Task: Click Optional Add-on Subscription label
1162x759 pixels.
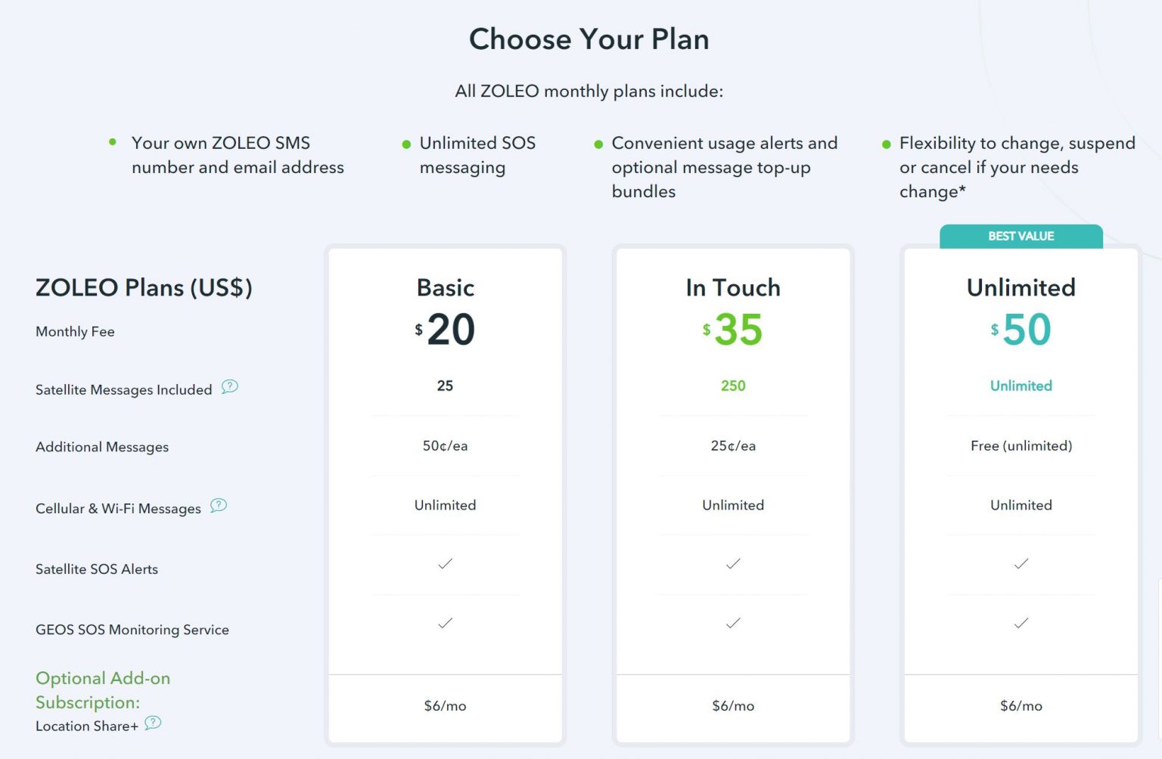Action: coord(103,689)
